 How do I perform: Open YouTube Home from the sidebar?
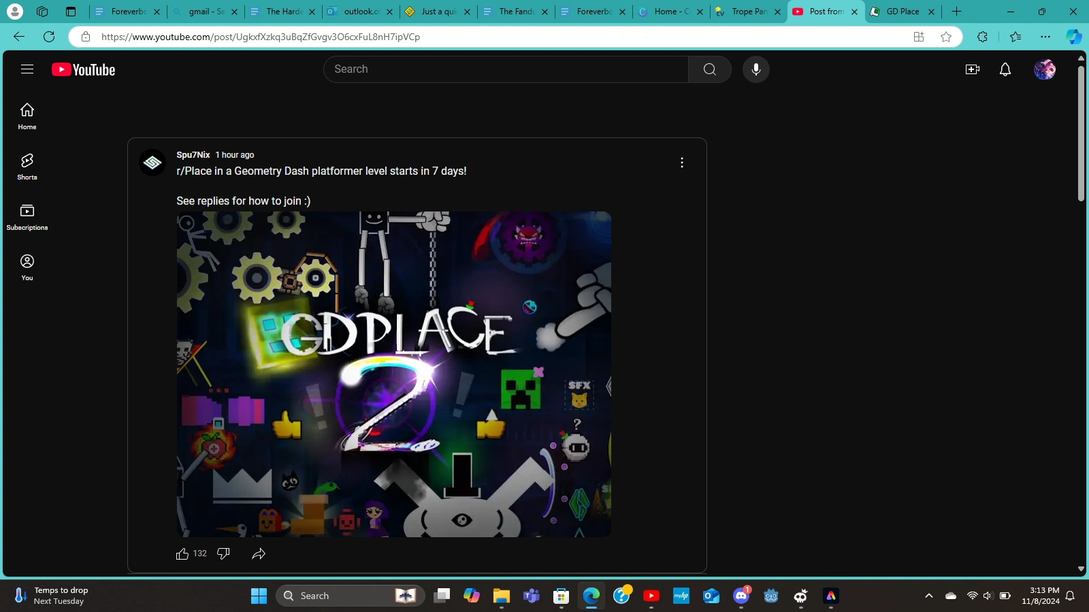pyautogui.click(x=27, y=116)
